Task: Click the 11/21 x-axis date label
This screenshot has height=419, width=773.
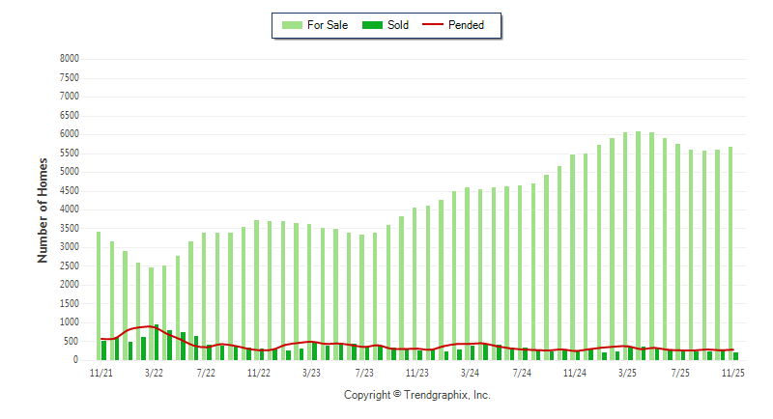Action: pyautogui.click(x=100, y=372)
